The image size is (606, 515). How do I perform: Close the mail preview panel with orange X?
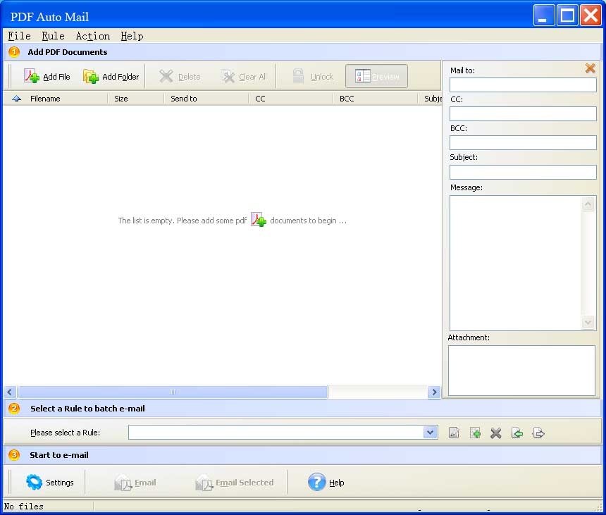pyautogui.click(x=590, y=68)
